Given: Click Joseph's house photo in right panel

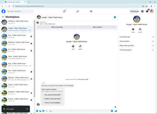Looking at the screenshot, I should coord(137,19).
